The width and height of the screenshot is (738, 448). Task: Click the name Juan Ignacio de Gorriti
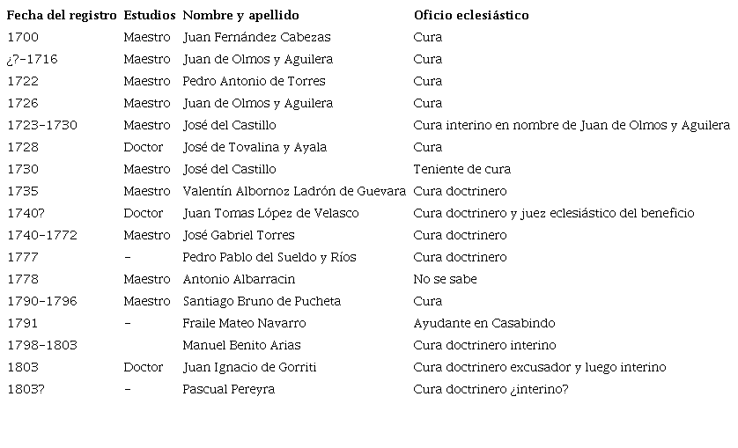[x=249, y=368]
